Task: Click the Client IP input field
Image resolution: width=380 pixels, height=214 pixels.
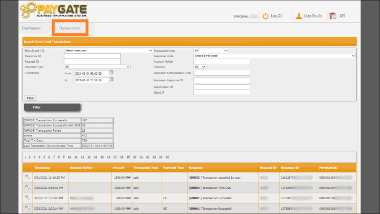Action: tap(222, 92)
